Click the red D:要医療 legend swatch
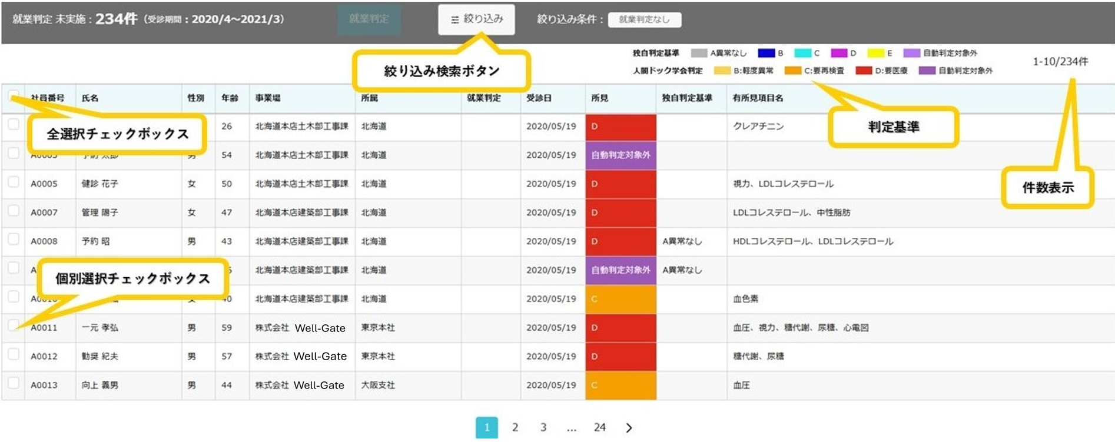 [864, 71]
